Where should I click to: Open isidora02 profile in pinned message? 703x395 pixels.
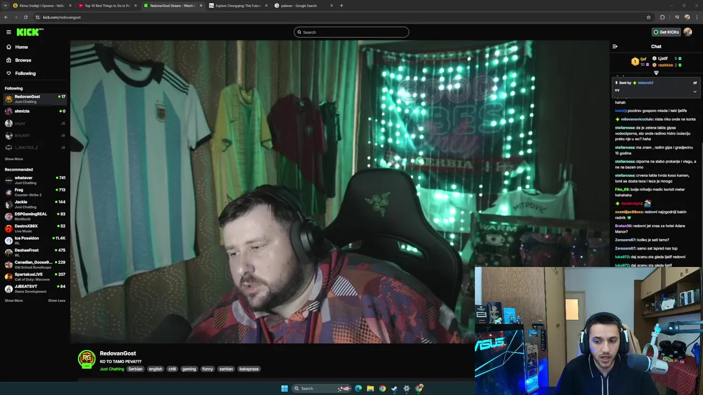coord(645,83)
